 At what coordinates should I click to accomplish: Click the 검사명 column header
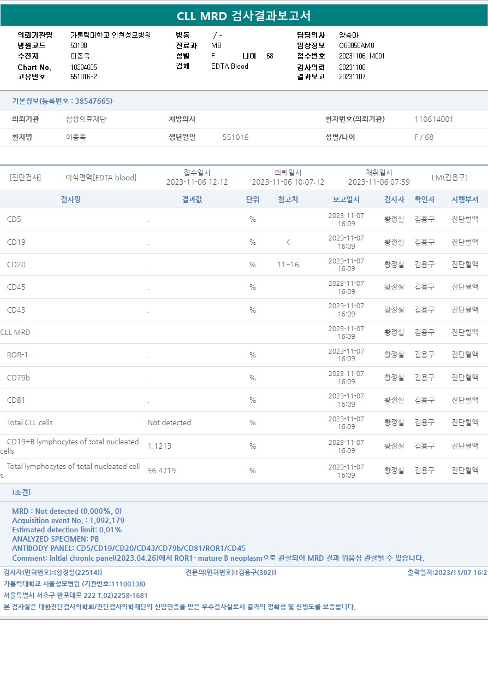(x=71, y=199)
